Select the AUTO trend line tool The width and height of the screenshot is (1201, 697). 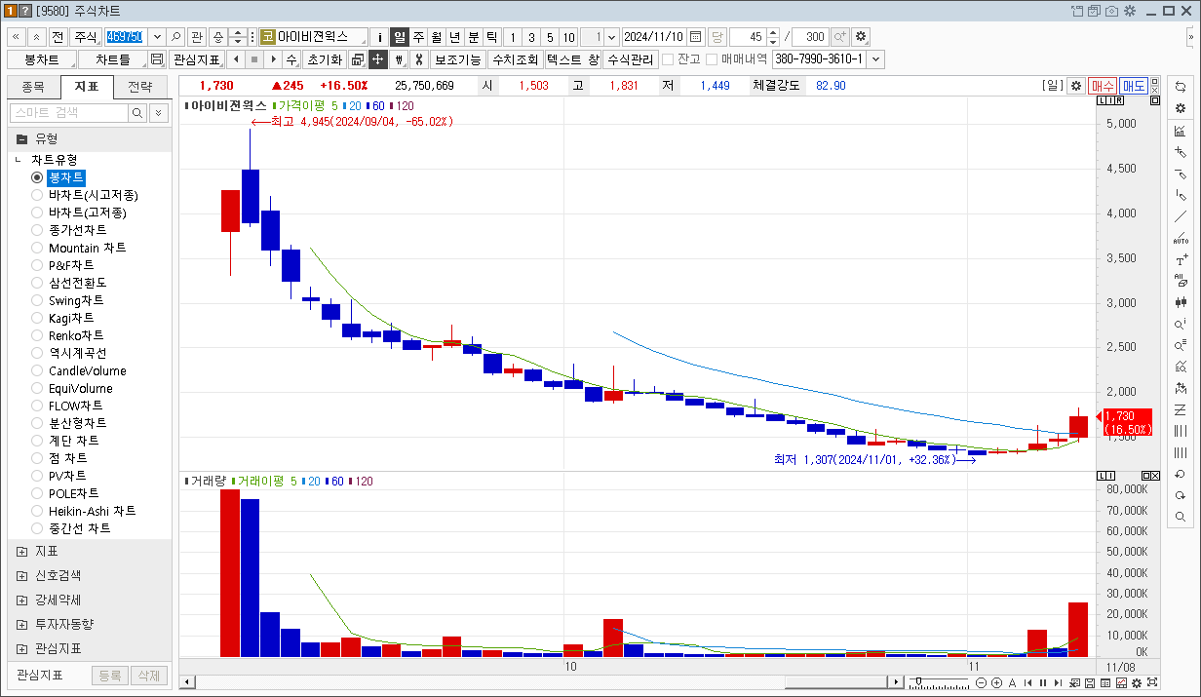pyautogui.click(x=1181, y=239)
